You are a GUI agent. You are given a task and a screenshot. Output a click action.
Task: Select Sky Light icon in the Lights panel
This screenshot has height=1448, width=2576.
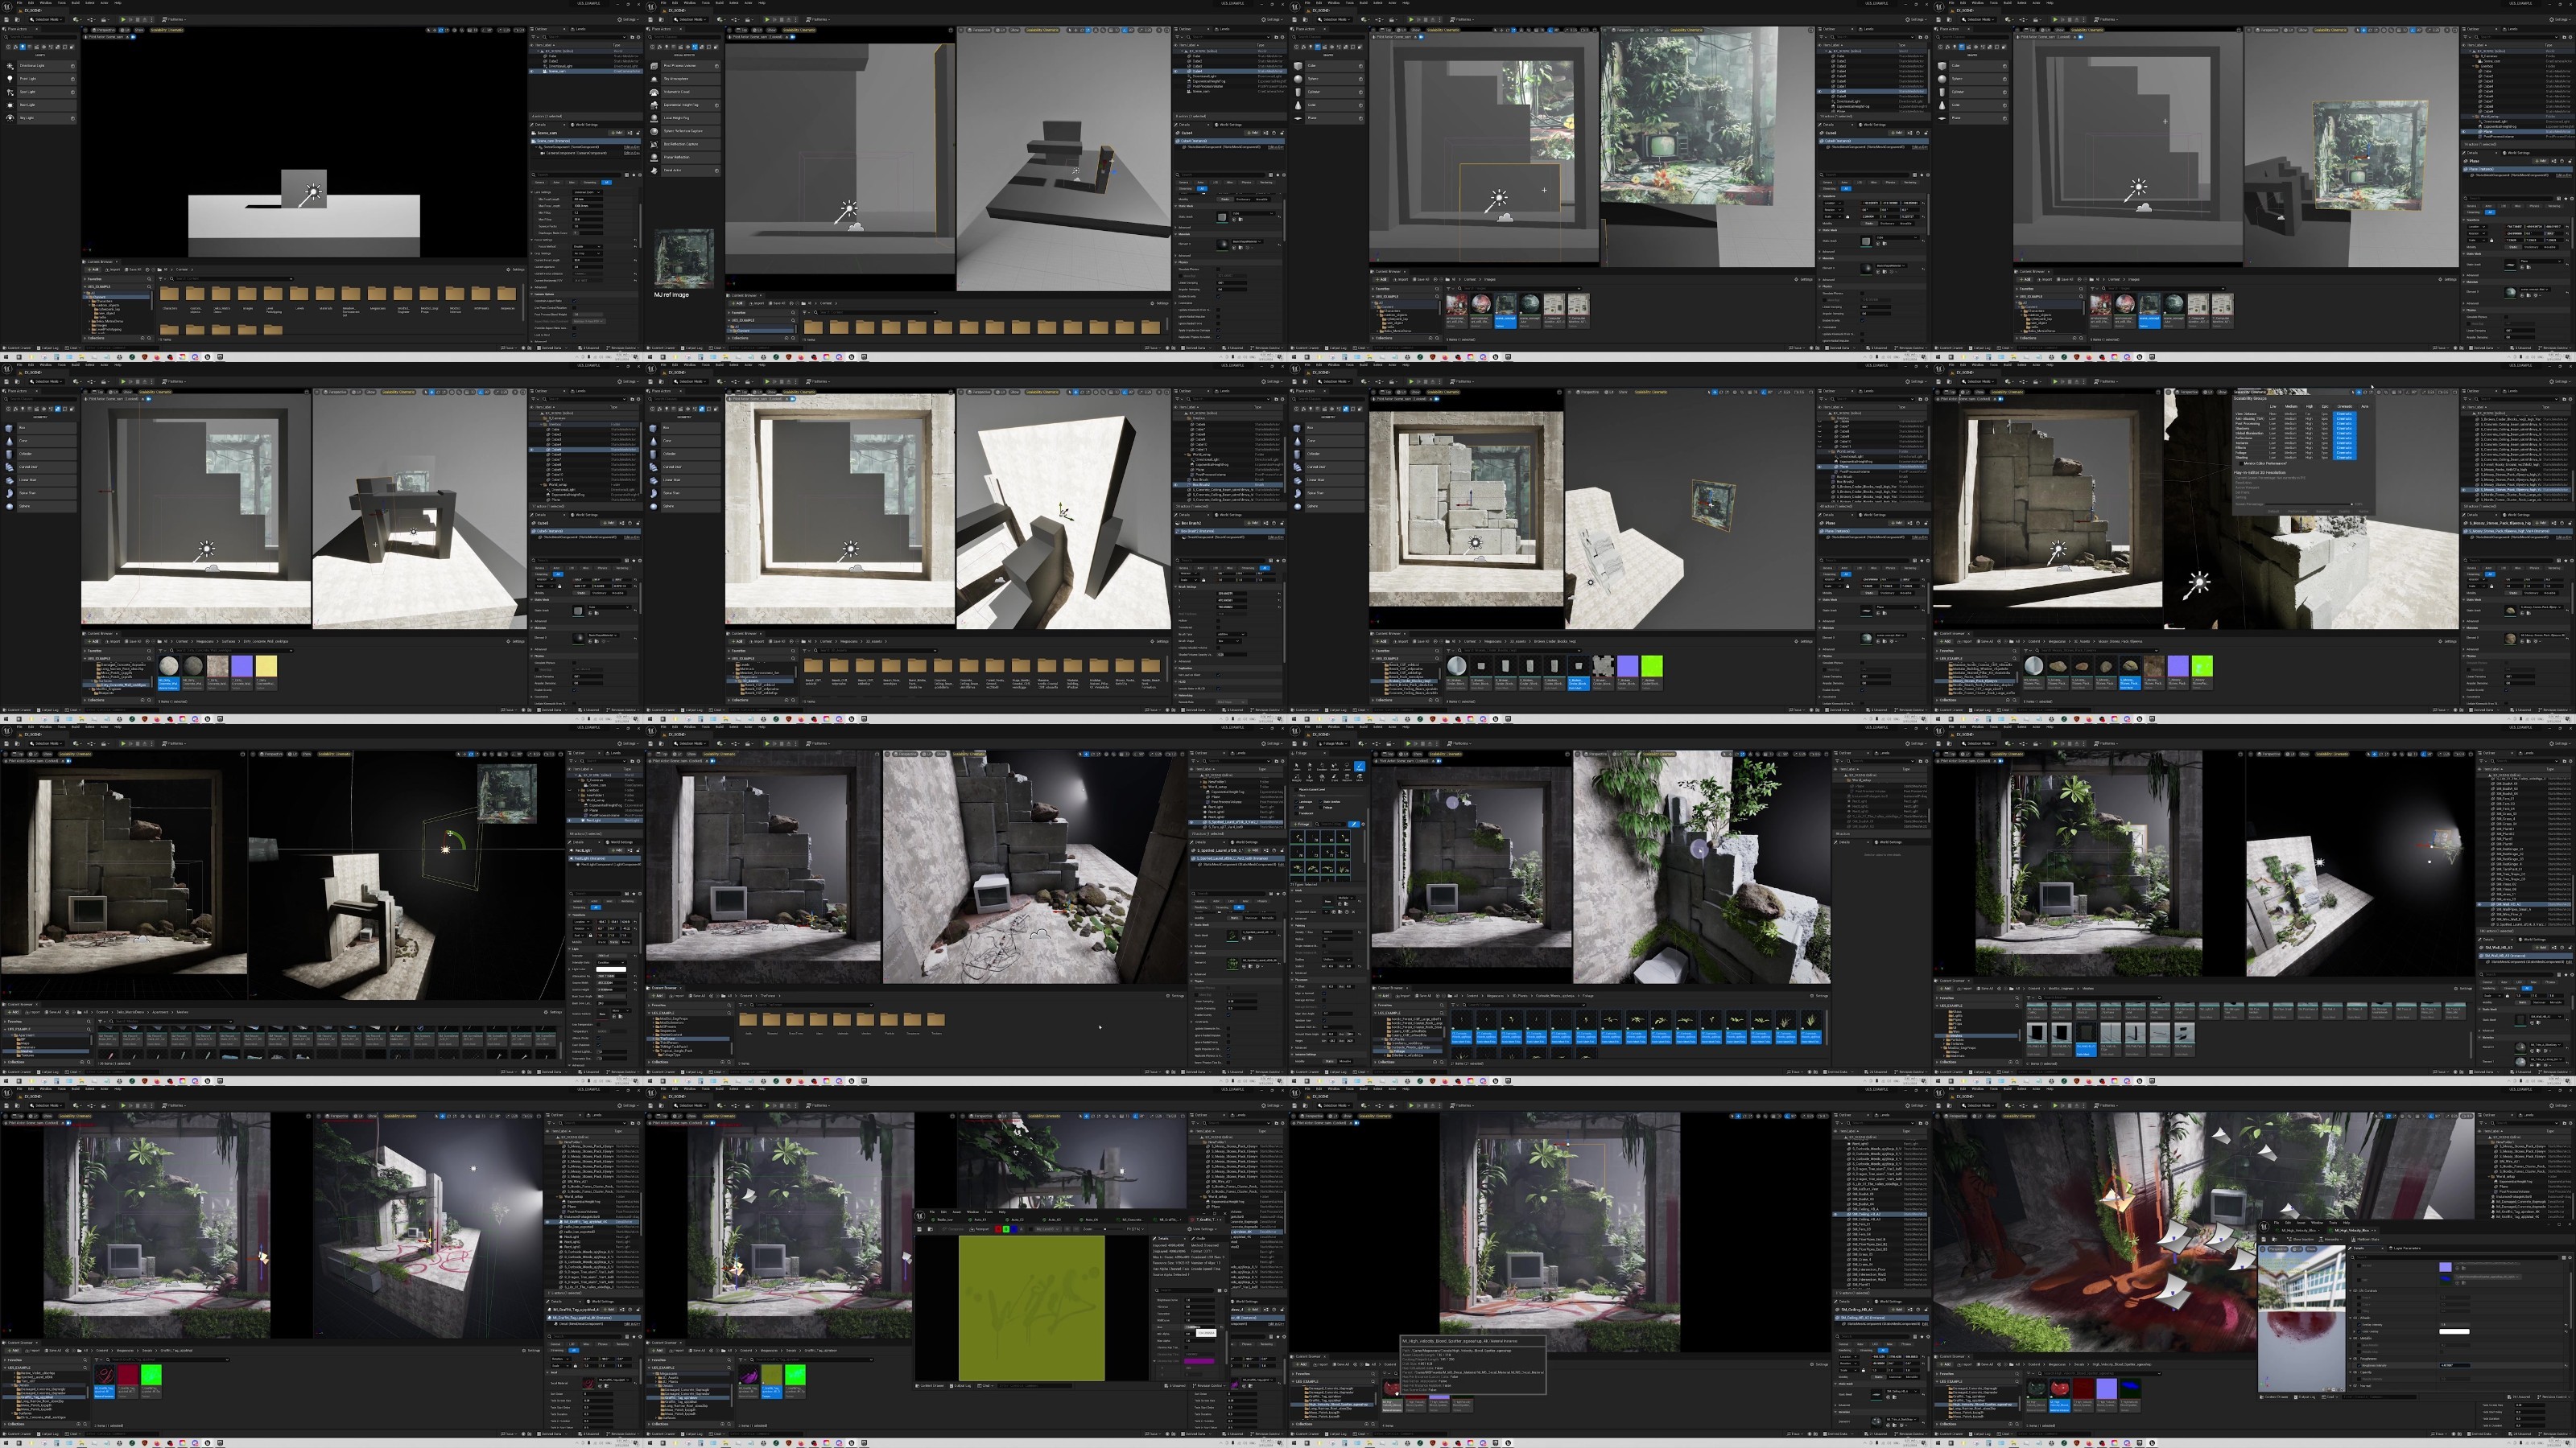click(10, 119)
